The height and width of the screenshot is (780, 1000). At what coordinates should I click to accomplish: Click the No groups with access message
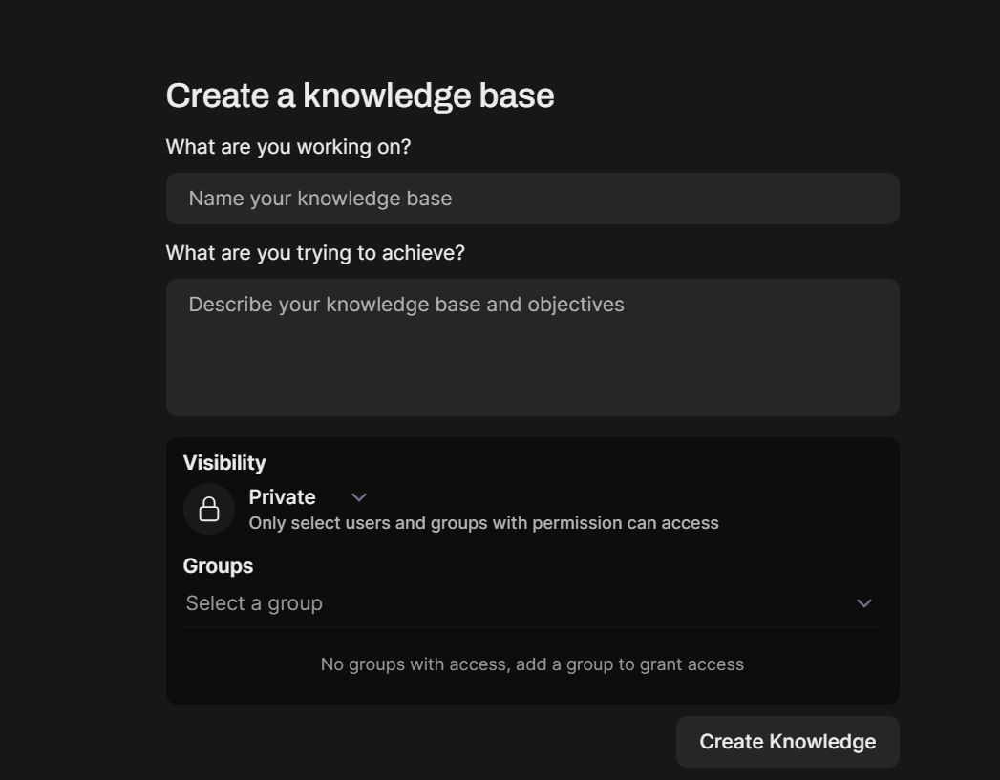(x=532, y=664)
